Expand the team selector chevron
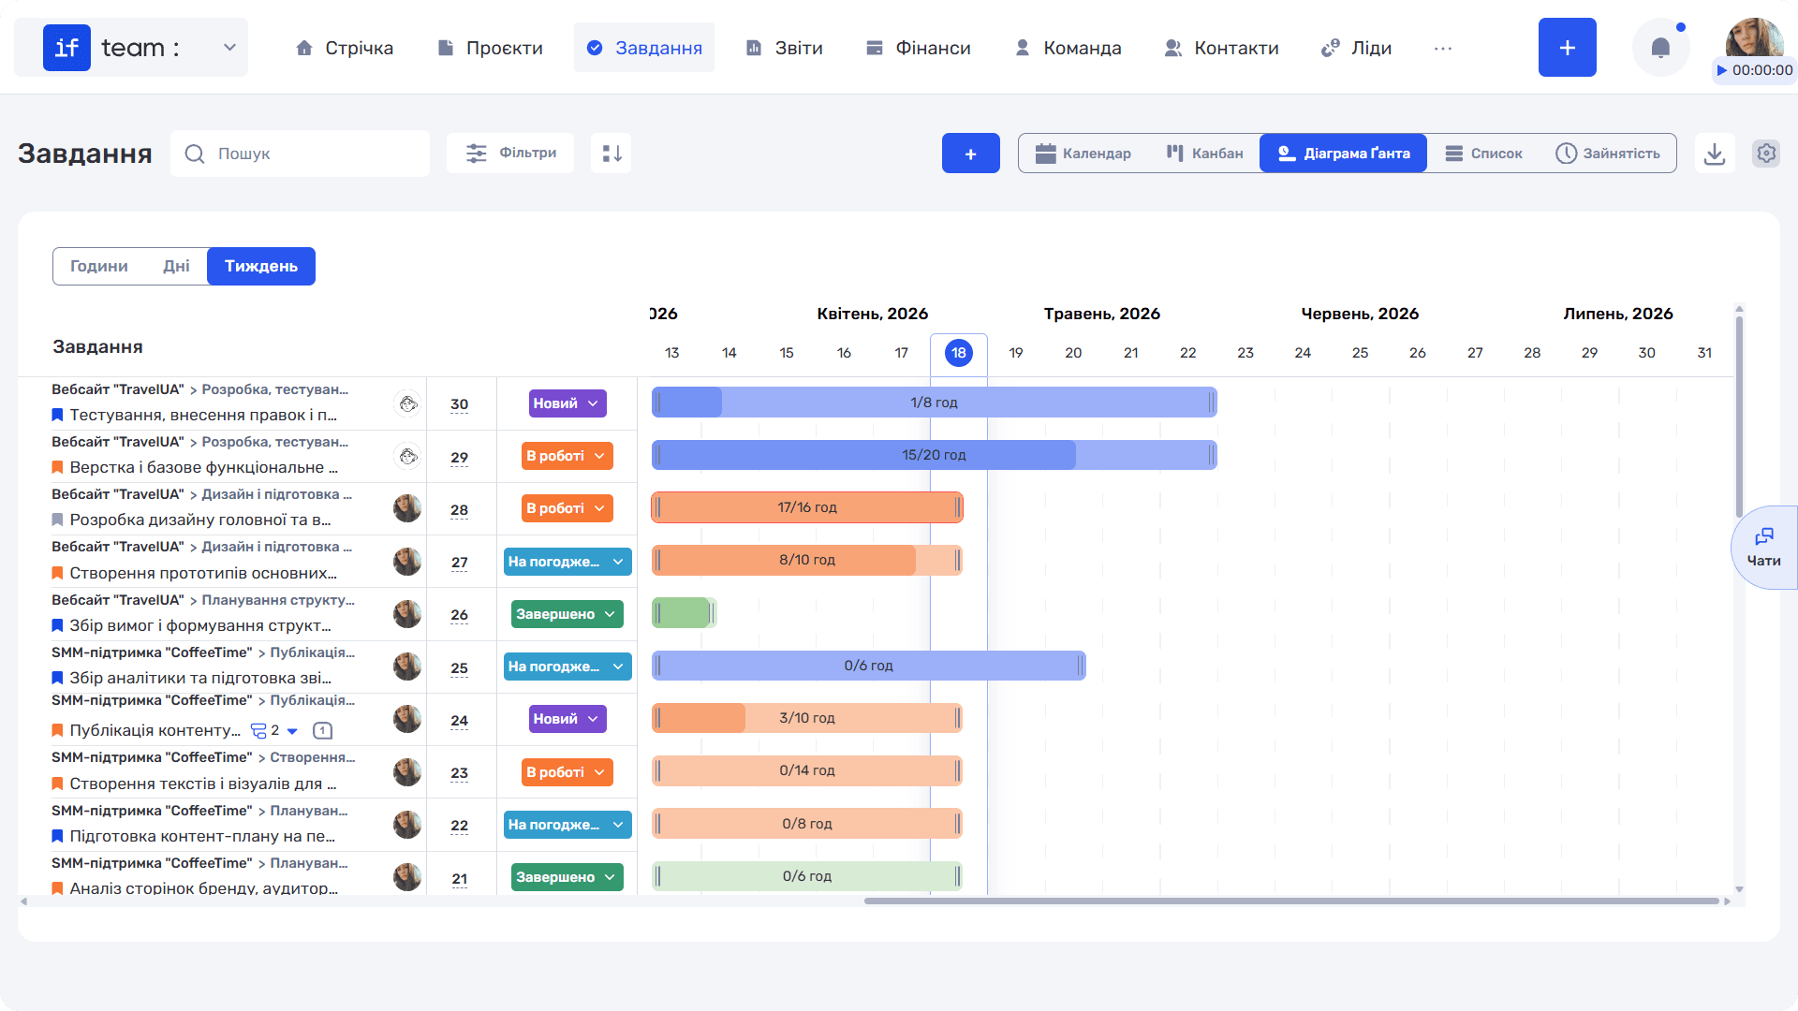This screenshot has height=1011, width=1798. [229, 48]
